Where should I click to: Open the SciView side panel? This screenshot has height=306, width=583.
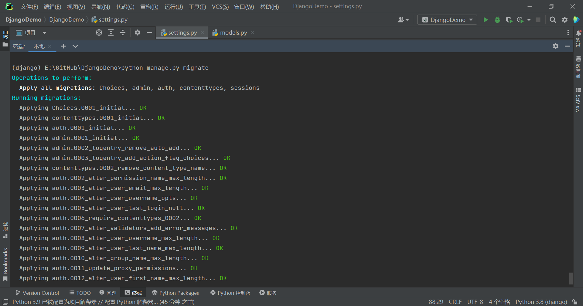point(578,100)
